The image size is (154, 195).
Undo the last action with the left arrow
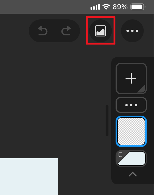[x=43, y=31]
